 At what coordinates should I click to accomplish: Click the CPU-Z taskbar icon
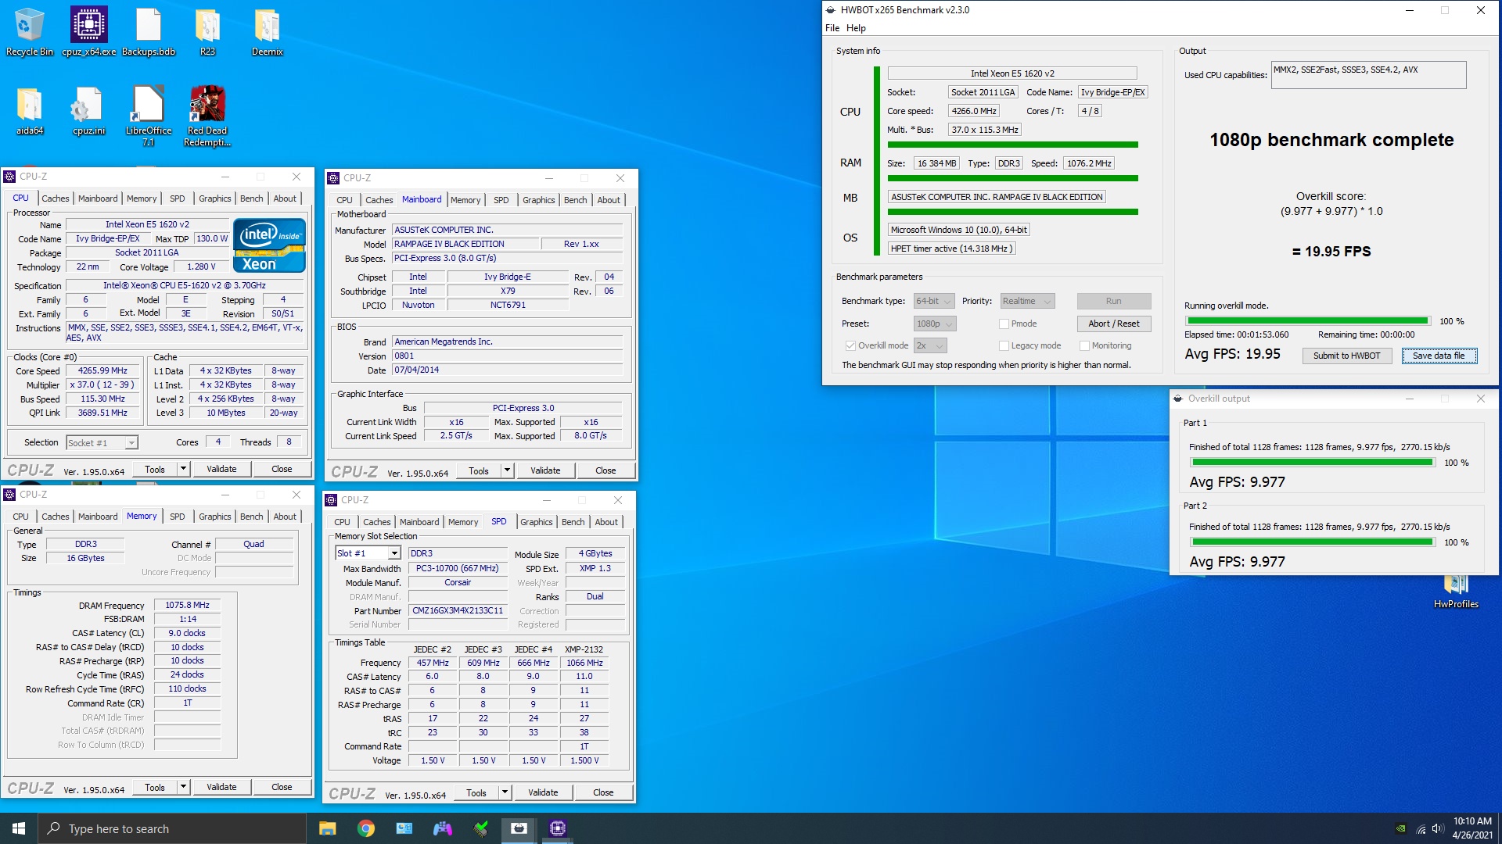point(558,828)
